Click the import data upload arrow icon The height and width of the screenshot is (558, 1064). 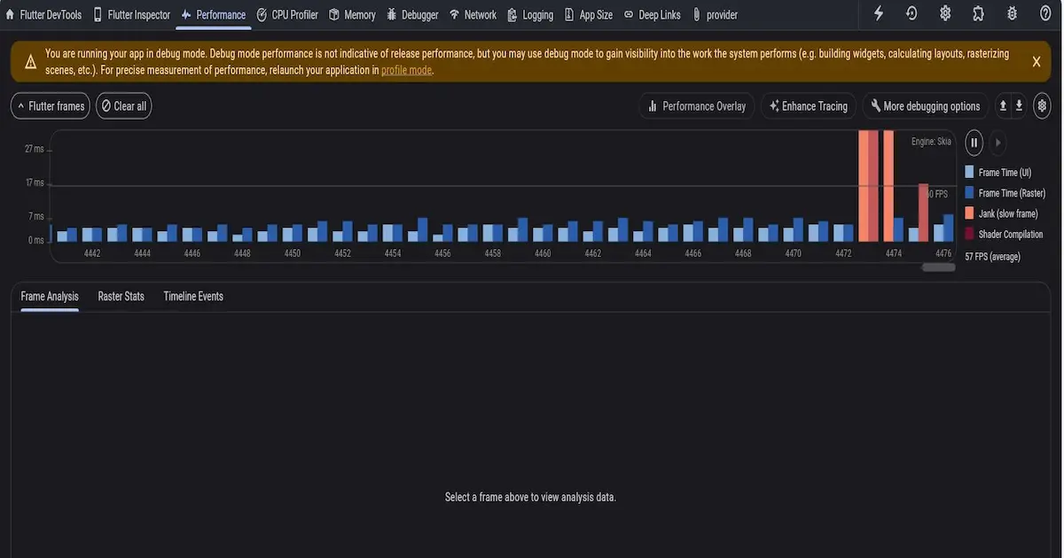(x=1003, y=106)
